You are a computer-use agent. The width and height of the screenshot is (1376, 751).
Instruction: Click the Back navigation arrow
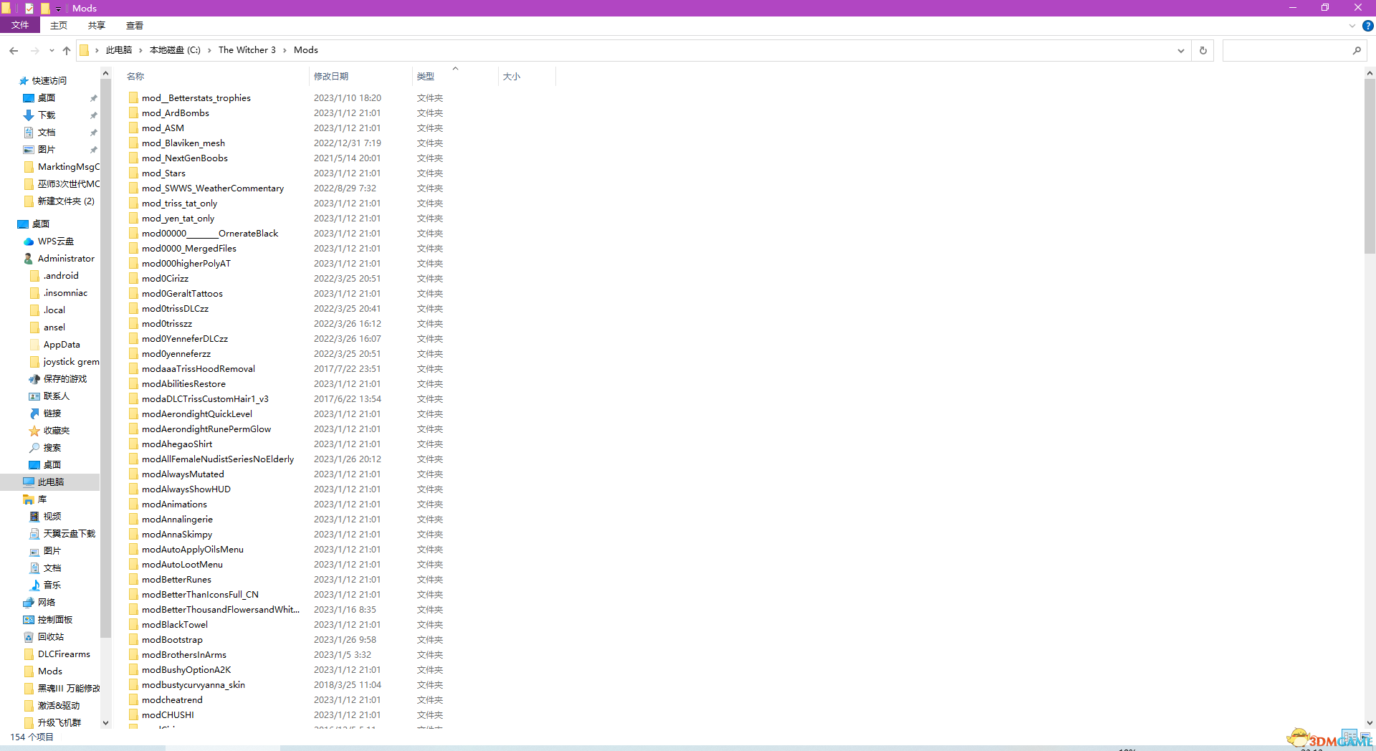(14, 50)
